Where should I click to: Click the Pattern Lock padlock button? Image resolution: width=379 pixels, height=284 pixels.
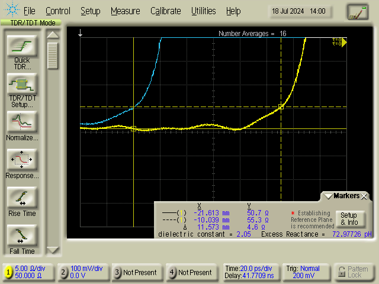click(x=354, y=272)
